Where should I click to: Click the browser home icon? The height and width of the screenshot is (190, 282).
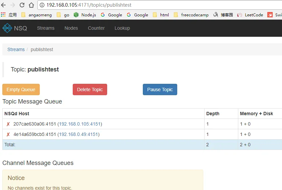click(31, 5)
